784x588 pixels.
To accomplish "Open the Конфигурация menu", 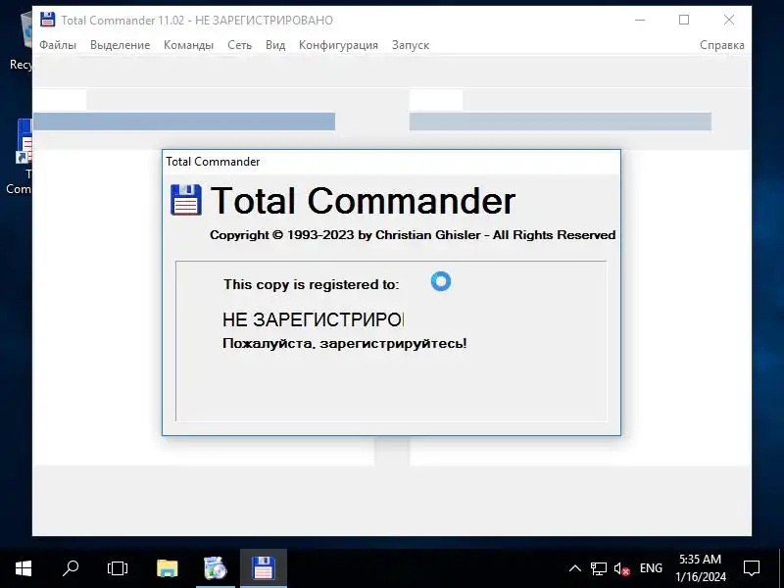I will click(x=338, y=45).
